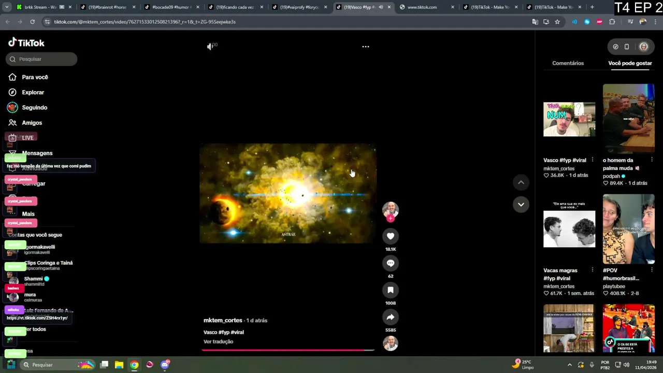
Task: Unmute the video with the speaker icon
Action: [210, 47]
